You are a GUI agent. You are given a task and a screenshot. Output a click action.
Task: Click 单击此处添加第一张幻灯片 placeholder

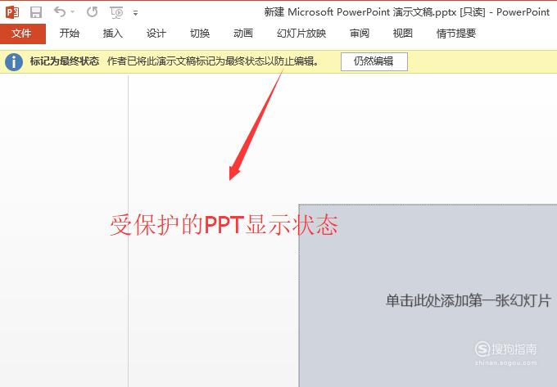point(469,300)
